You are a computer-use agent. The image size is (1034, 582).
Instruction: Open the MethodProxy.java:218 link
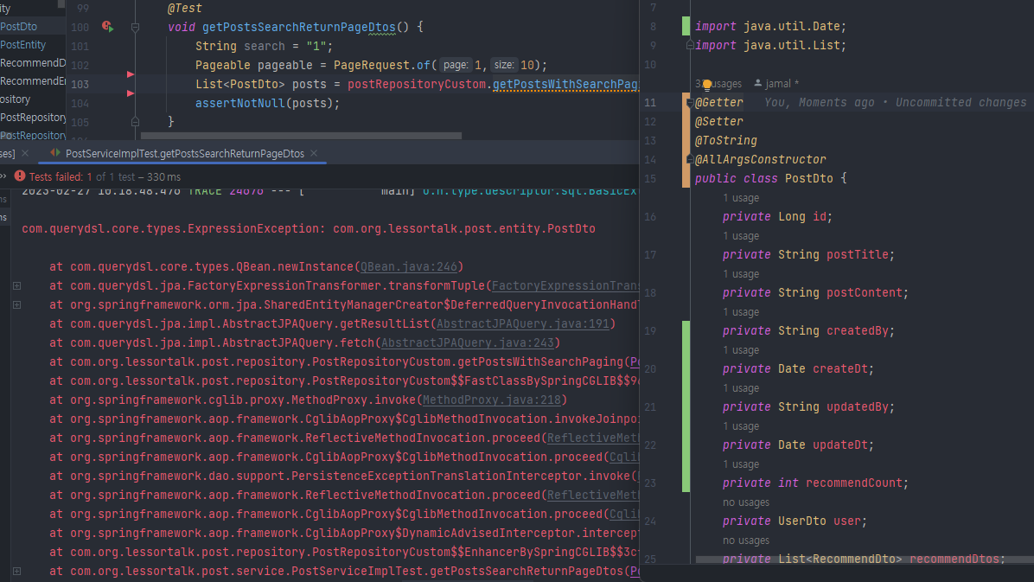tap(491, 400)
